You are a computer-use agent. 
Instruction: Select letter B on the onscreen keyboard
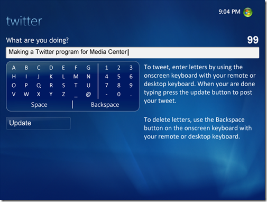click(26, 68)
